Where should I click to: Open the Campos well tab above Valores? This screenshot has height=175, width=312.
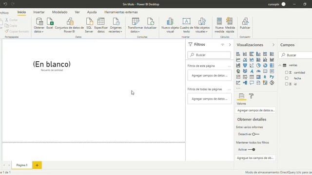(242, 96)
